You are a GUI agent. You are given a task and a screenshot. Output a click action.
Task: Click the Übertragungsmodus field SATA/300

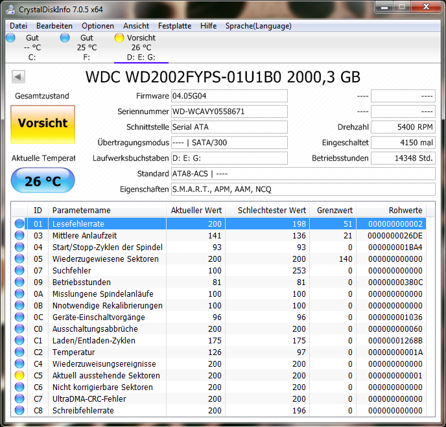click(x=229, y=143)
